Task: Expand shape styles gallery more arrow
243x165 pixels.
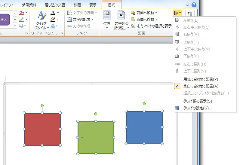Action: pyautogui.click(x=15, y=26)
